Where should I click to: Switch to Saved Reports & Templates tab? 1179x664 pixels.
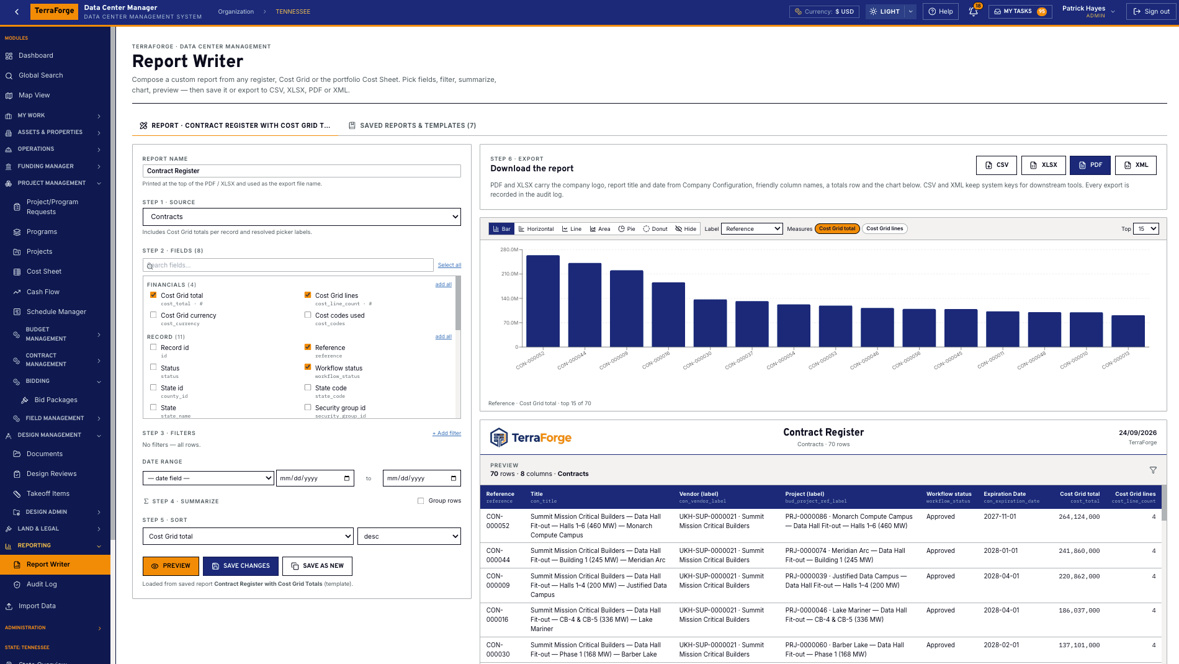pyautogui.click(x=412, y=125)
